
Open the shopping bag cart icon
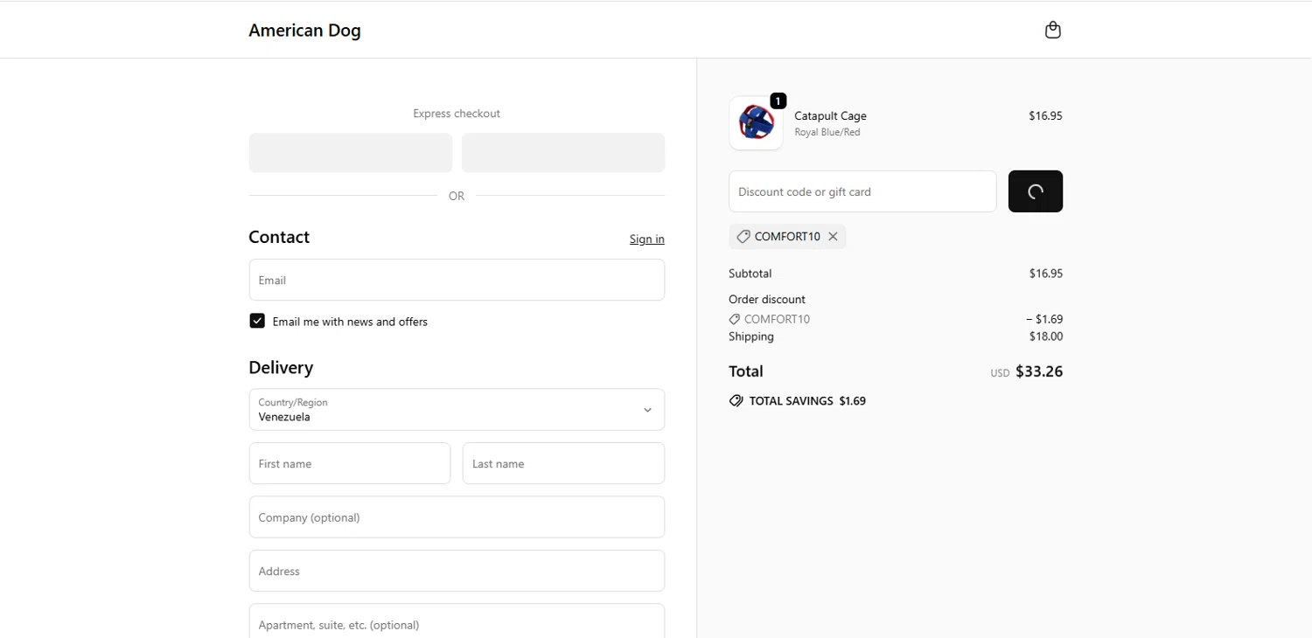tap(1053, 30)
